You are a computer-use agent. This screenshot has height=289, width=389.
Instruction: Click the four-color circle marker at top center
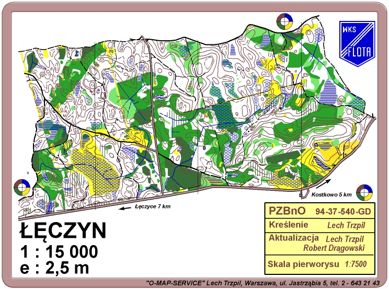pos(284,21)
